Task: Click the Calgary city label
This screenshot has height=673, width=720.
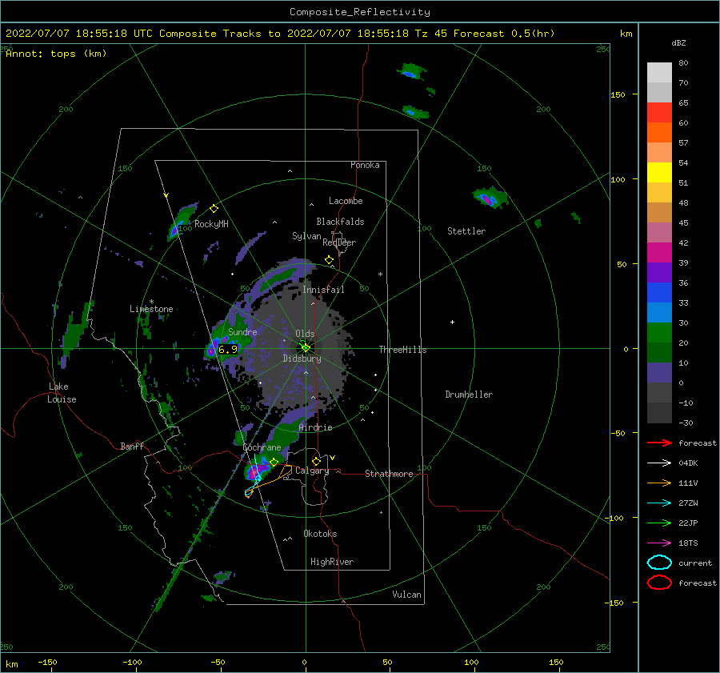Action: click(x=312, y=471)
